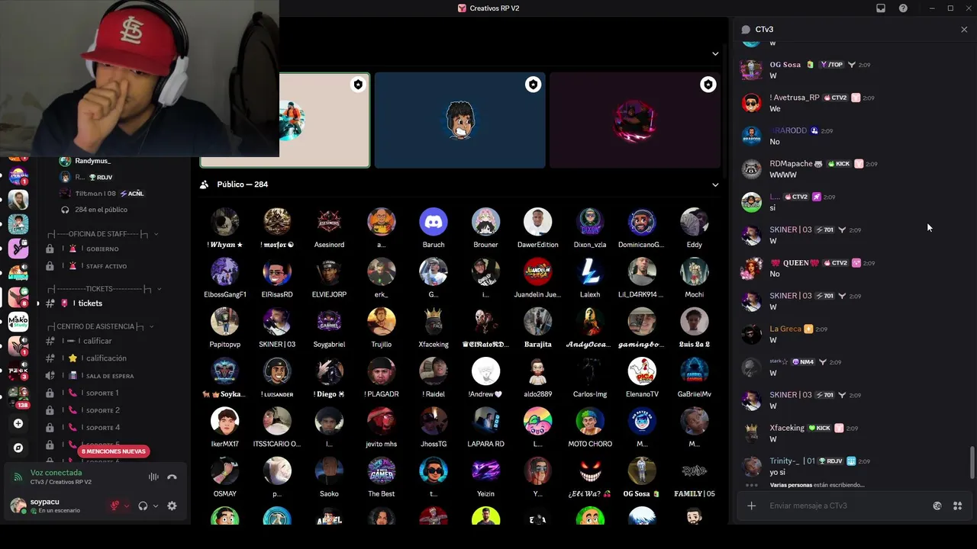The image size is (977, 549).
Task: Open Trujillo's audience avatar
Action: coord(382,322)
